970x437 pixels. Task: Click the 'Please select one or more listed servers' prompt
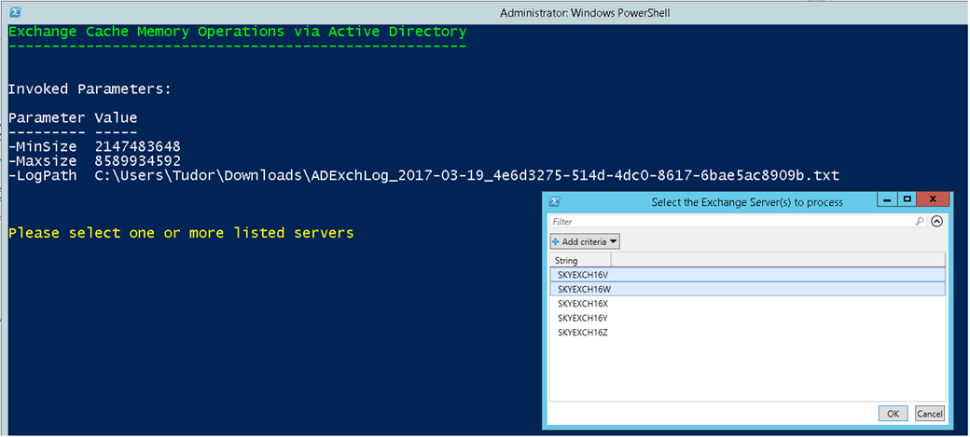(x=181, y=233)
